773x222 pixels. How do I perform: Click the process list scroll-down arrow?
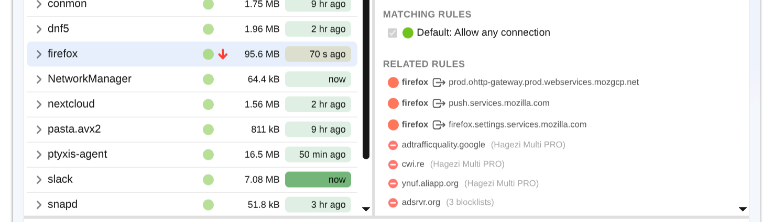pos(366,209)
